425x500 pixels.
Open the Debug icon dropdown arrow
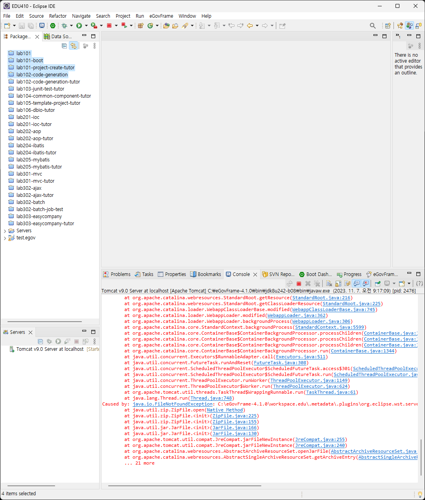71,26
